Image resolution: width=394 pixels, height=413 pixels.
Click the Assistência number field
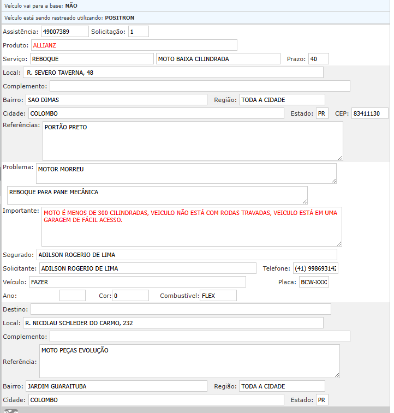[x=64, y=32]
